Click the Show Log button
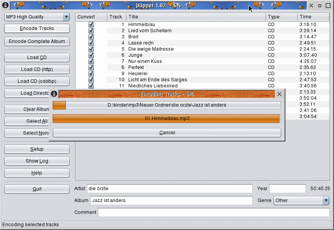 point(37,161)
